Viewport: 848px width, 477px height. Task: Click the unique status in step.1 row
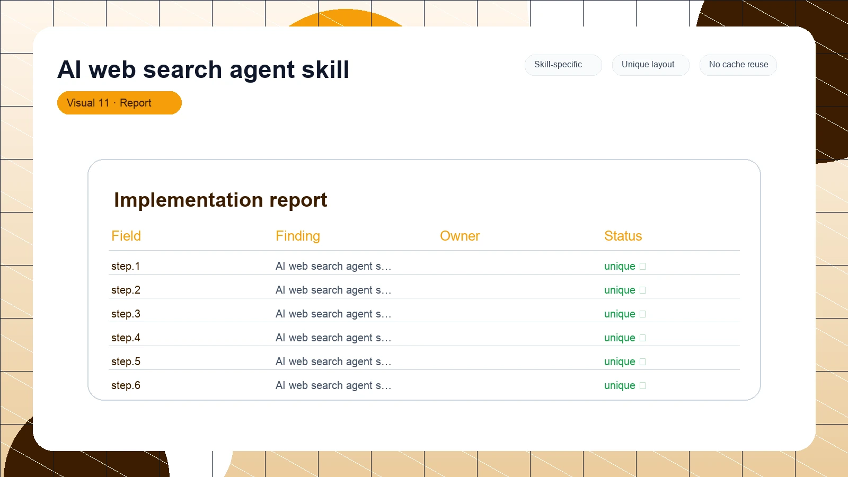tap(620, 266)
